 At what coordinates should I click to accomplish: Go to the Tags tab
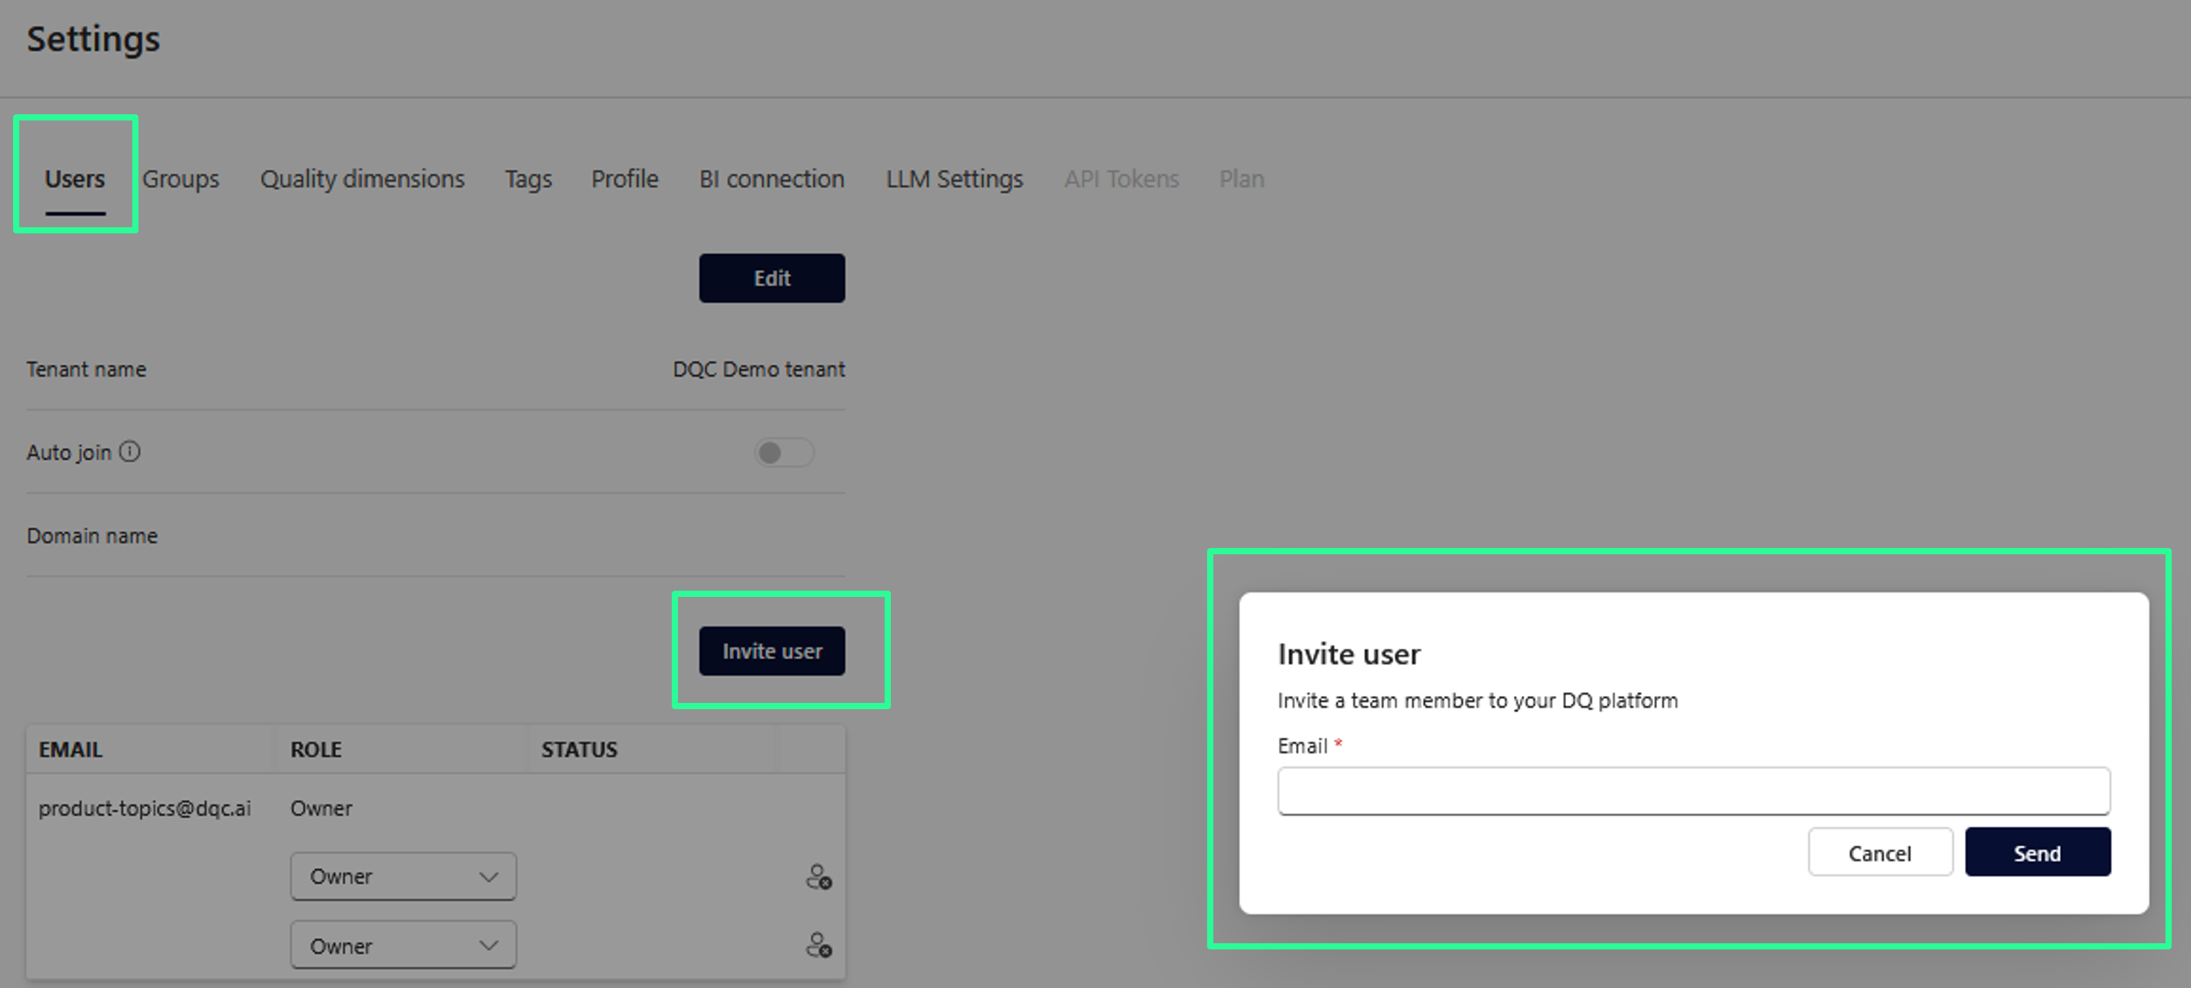click(x=528, y=180)
